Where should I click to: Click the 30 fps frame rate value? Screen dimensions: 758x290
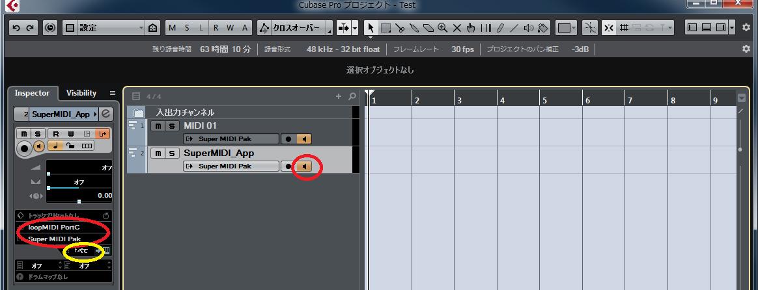(462, 49)
